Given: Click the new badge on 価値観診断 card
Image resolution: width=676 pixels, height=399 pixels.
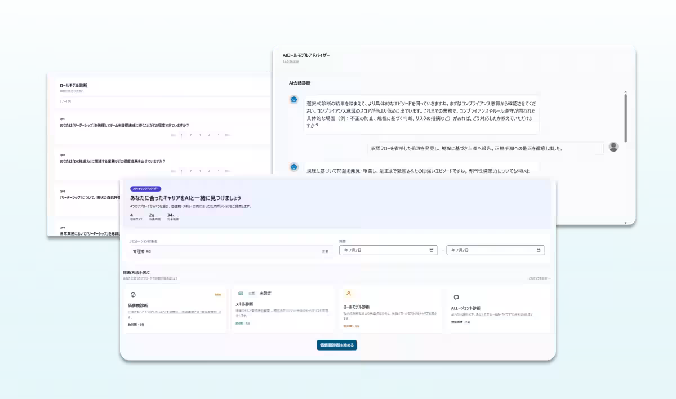Looking at the screenshot, I should point(218,294).
